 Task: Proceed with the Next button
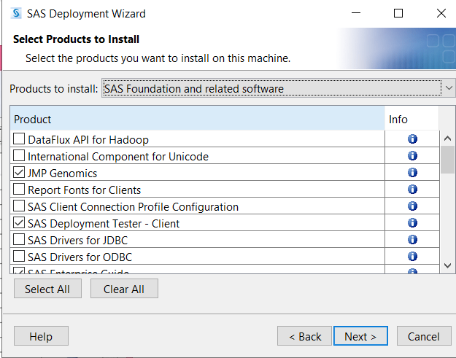360,336
